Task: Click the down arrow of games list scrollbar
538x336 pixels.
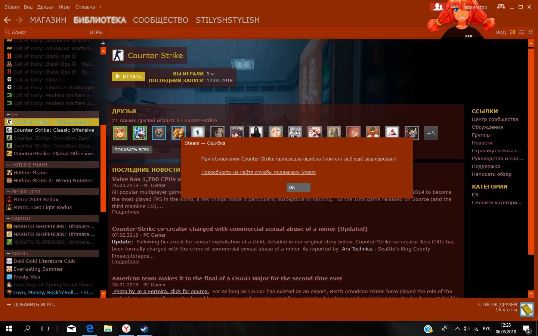Action: (103, 294)
